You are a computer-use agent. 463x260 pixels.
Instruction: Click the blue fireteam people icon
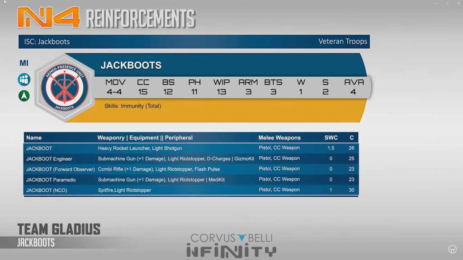(x=24, y=80)
